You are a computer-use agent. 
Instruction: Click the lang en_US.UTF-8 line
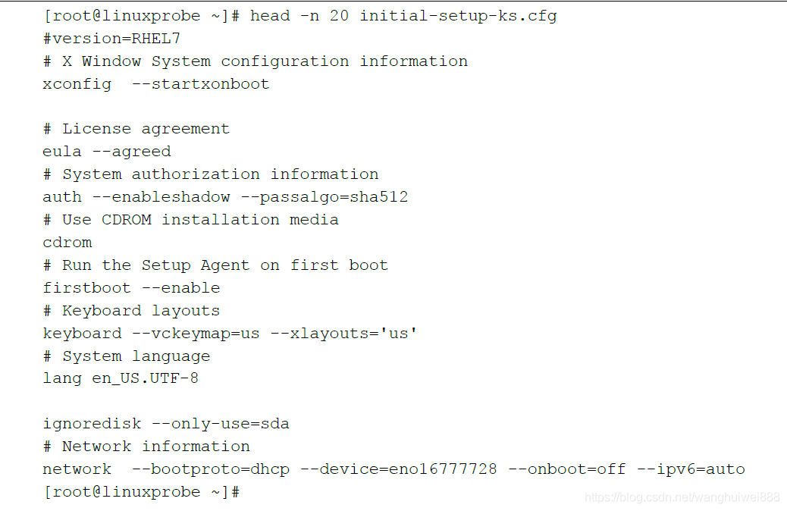click(121, 378)
